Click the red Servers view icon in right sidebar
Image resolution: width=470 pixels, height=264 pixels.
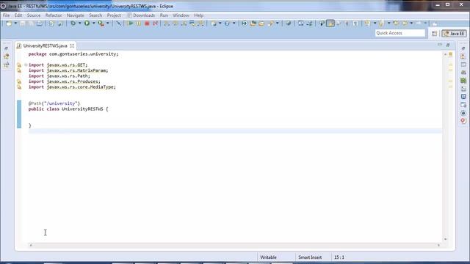463,121
